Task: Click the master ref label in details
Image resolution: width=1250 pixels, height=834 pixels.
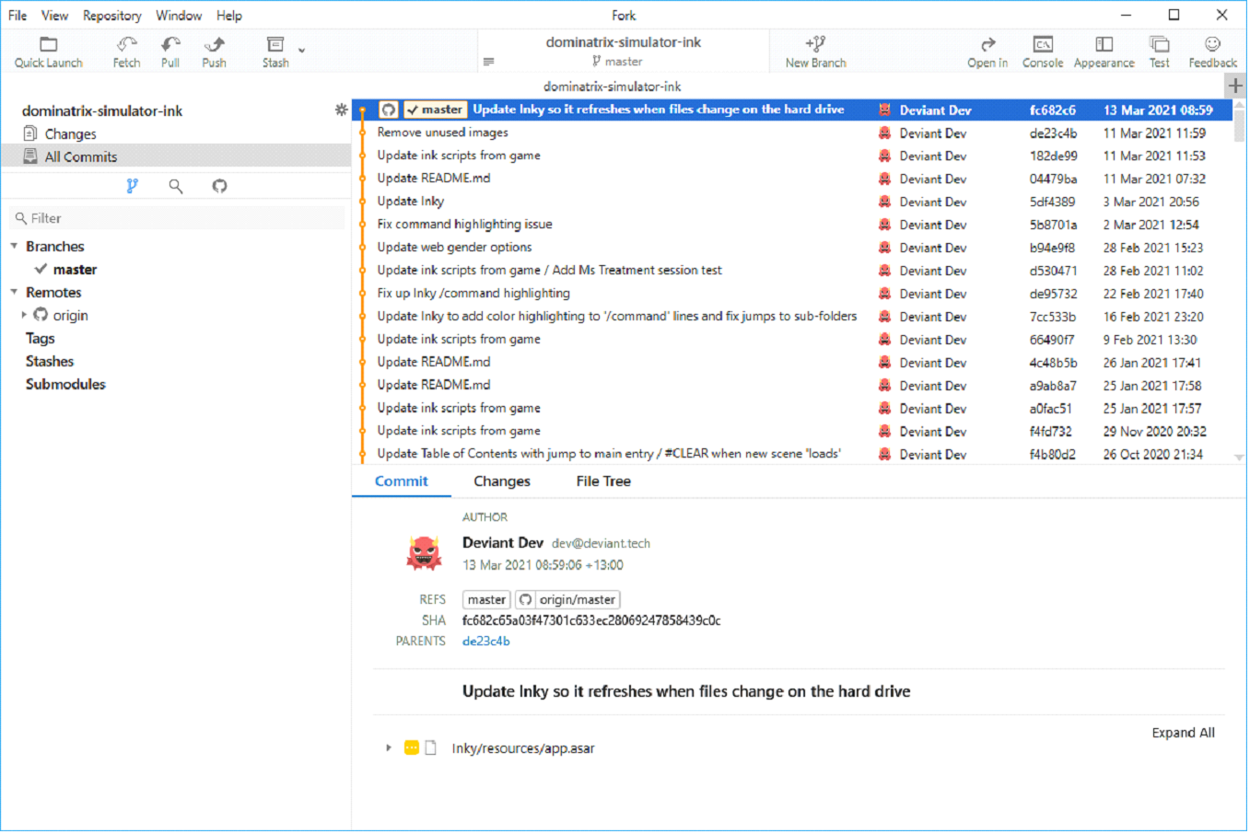Action: (x=486, y=600)
